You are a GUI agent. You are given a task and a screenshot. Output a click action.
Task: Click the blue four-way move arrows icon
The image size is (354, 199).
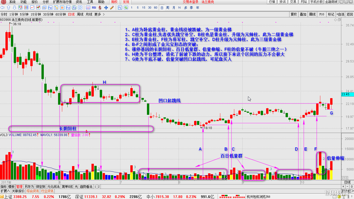106,8
